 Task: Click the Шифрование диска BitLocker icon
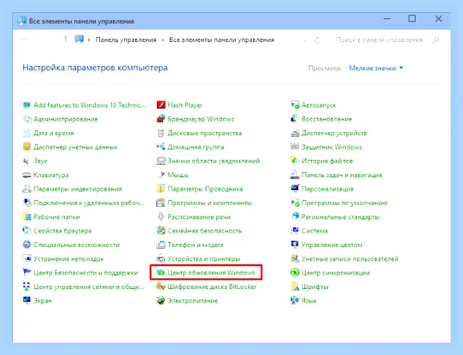pyautogui.click(x=161, y=286)
